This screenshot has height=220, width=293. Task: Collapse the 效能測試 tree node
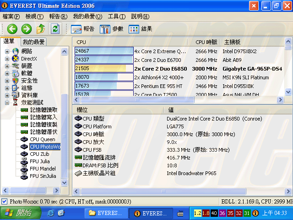tap(7, 103)
